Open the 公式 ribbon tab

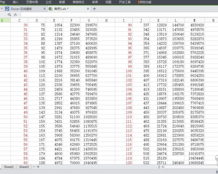click(x=48, y=2)
